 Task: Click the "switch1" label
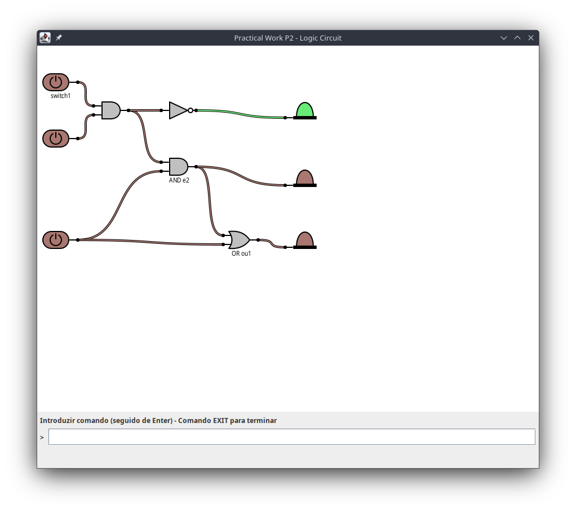coord(60,96)
